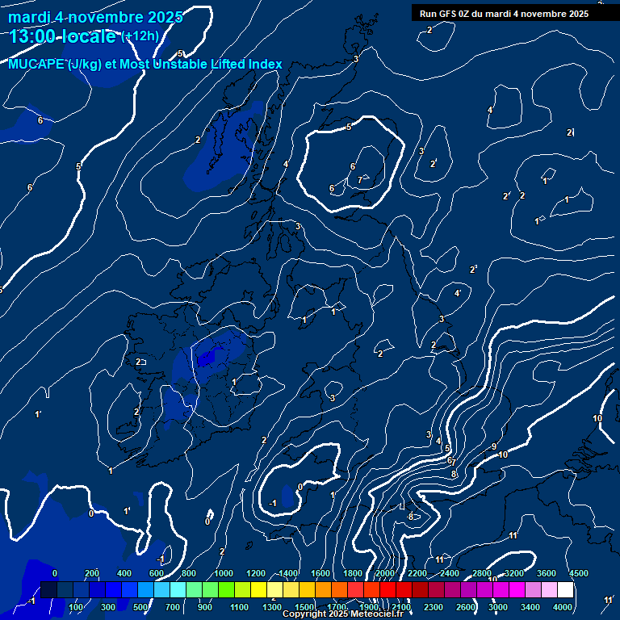
Task: Click the "2800" legend value
Action: click(x=482, y=573)
